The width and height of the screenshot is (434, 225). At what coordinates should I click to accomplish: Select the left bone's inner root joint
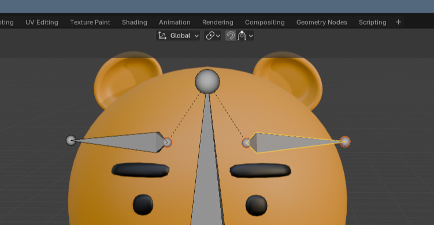click(168, 142)
